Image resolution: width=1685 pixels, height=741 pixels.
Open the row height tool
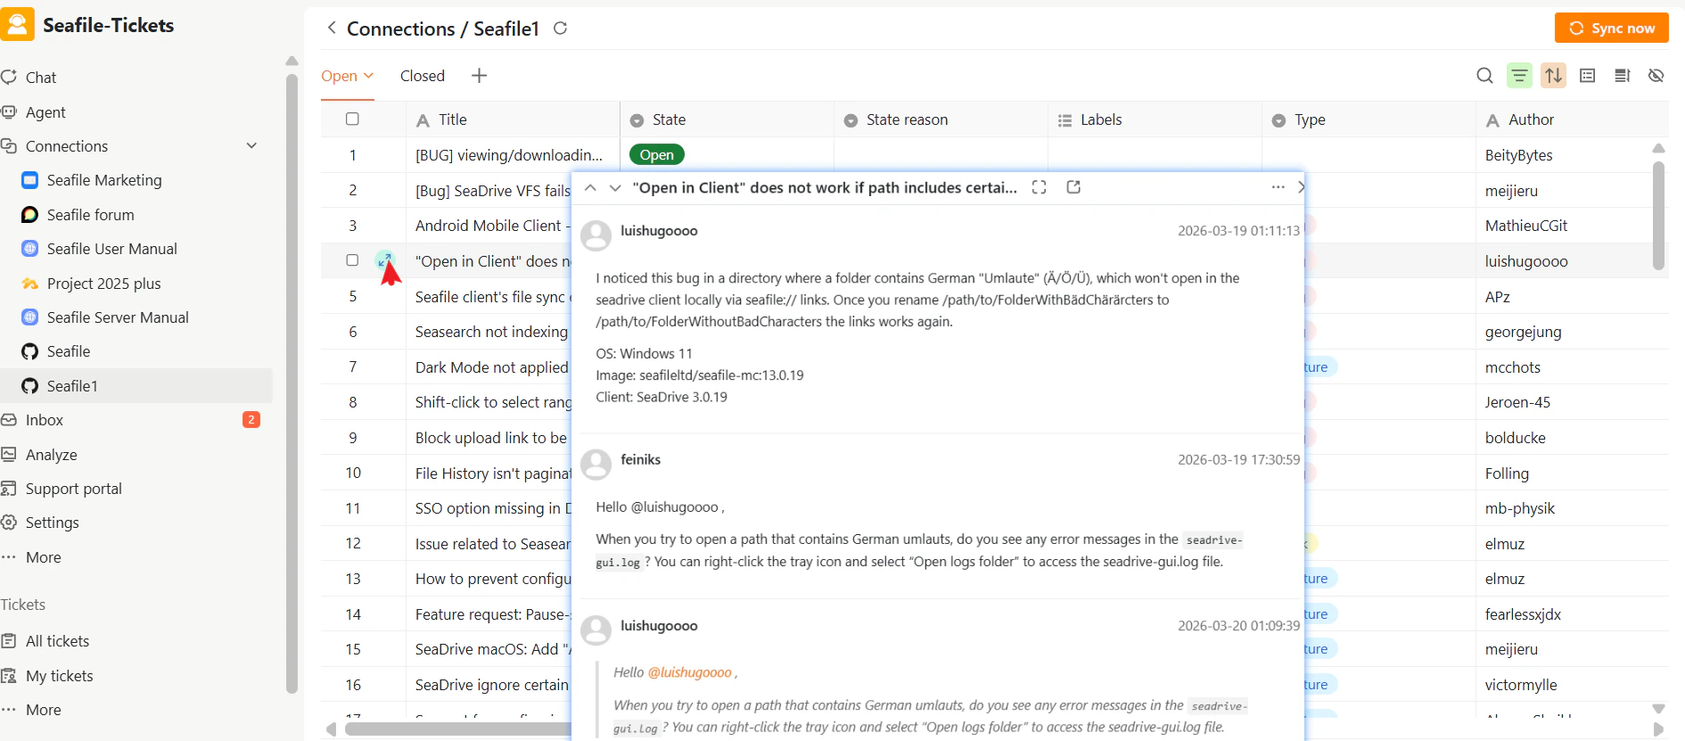click(x=1623, y=76)
